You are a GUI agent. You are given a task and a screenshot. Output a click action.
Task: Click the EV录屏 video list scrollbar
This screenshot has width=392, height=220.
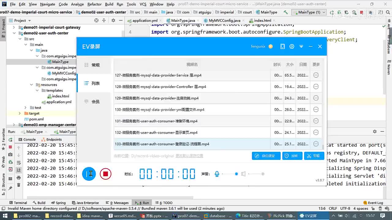pos(323,147)
